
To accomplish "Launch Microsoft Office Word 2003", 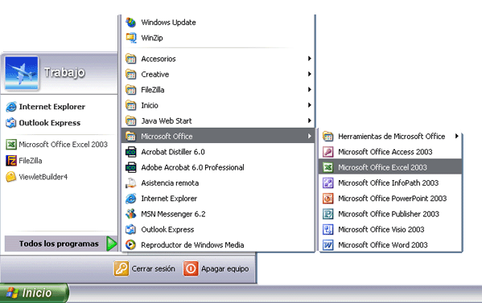I will point(390,244).
